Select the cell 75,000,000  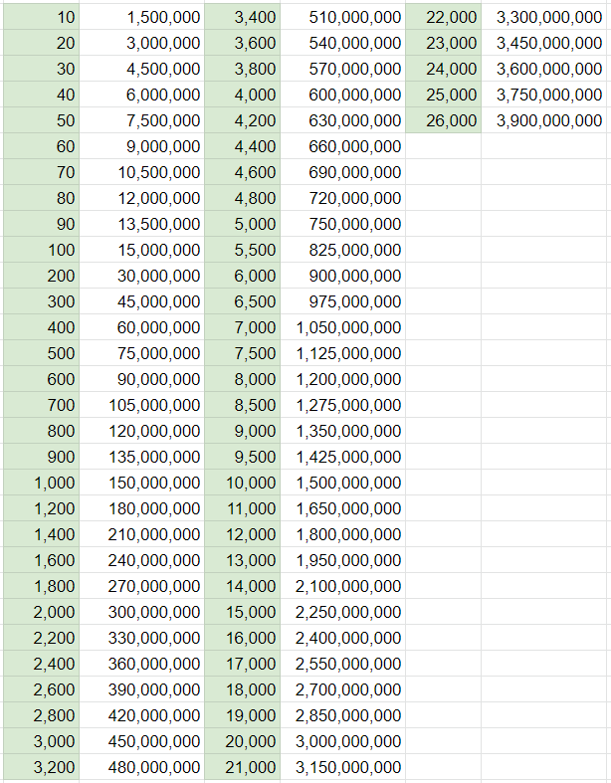pyautogui.click(x=142, y=353)
